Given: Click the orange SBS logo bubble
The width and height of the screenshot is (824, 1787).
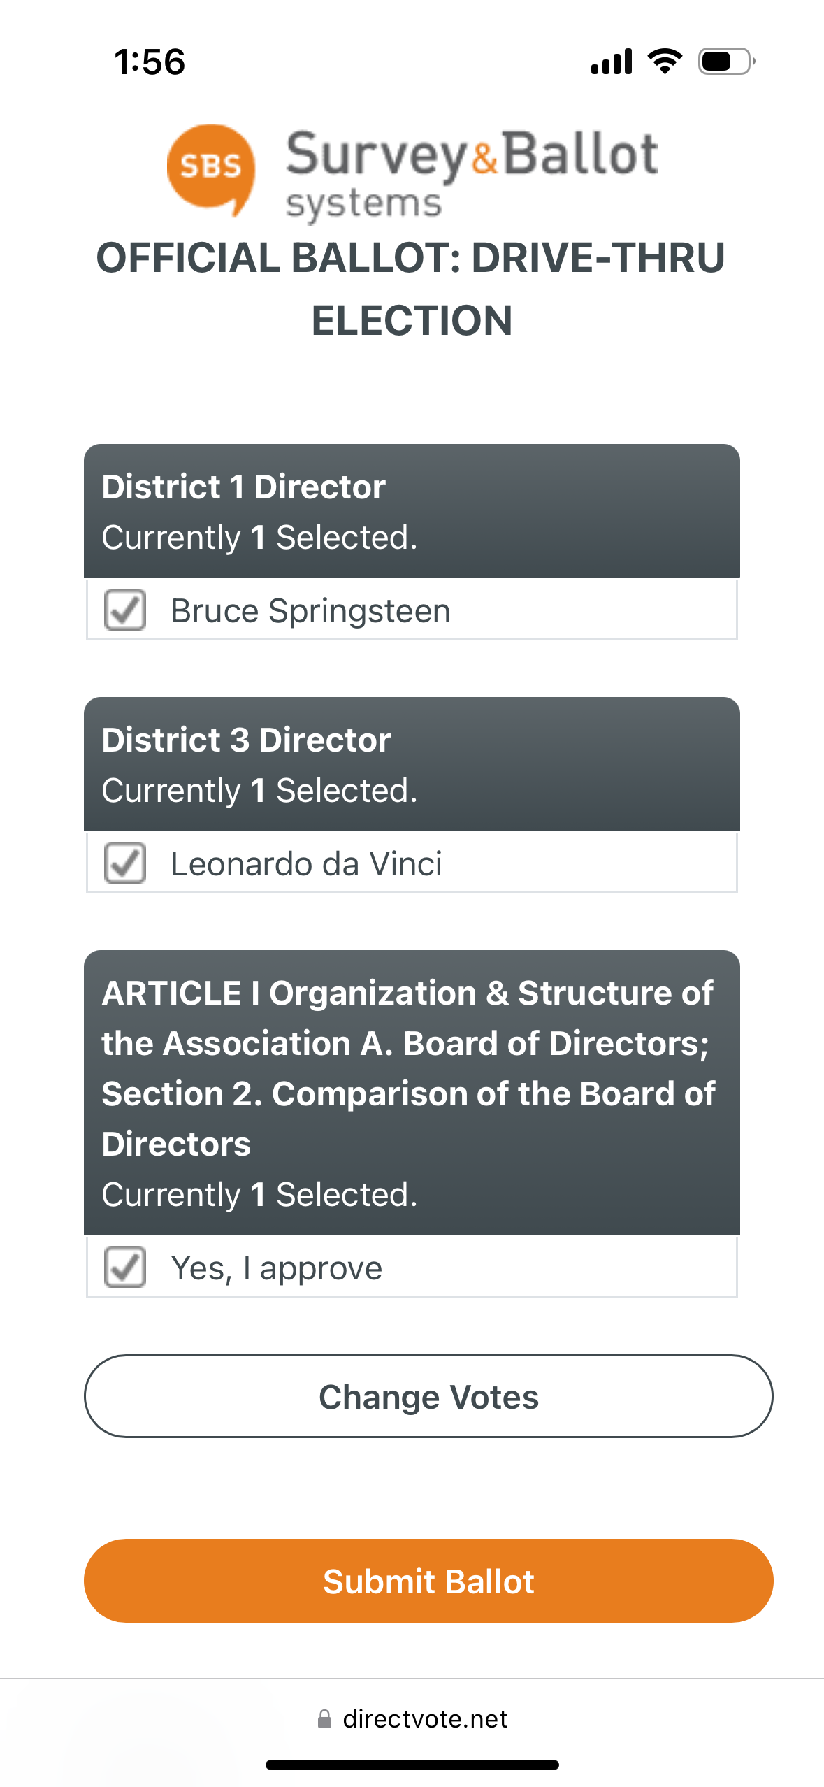Looking at the screenshot, I should click(x=210, y=168).
